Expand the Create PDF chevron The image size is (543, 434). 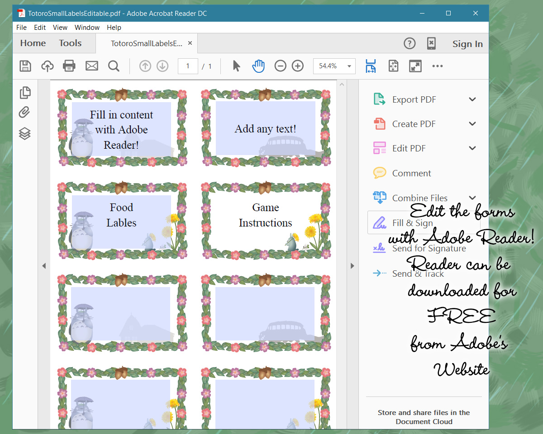pos(472,124)
